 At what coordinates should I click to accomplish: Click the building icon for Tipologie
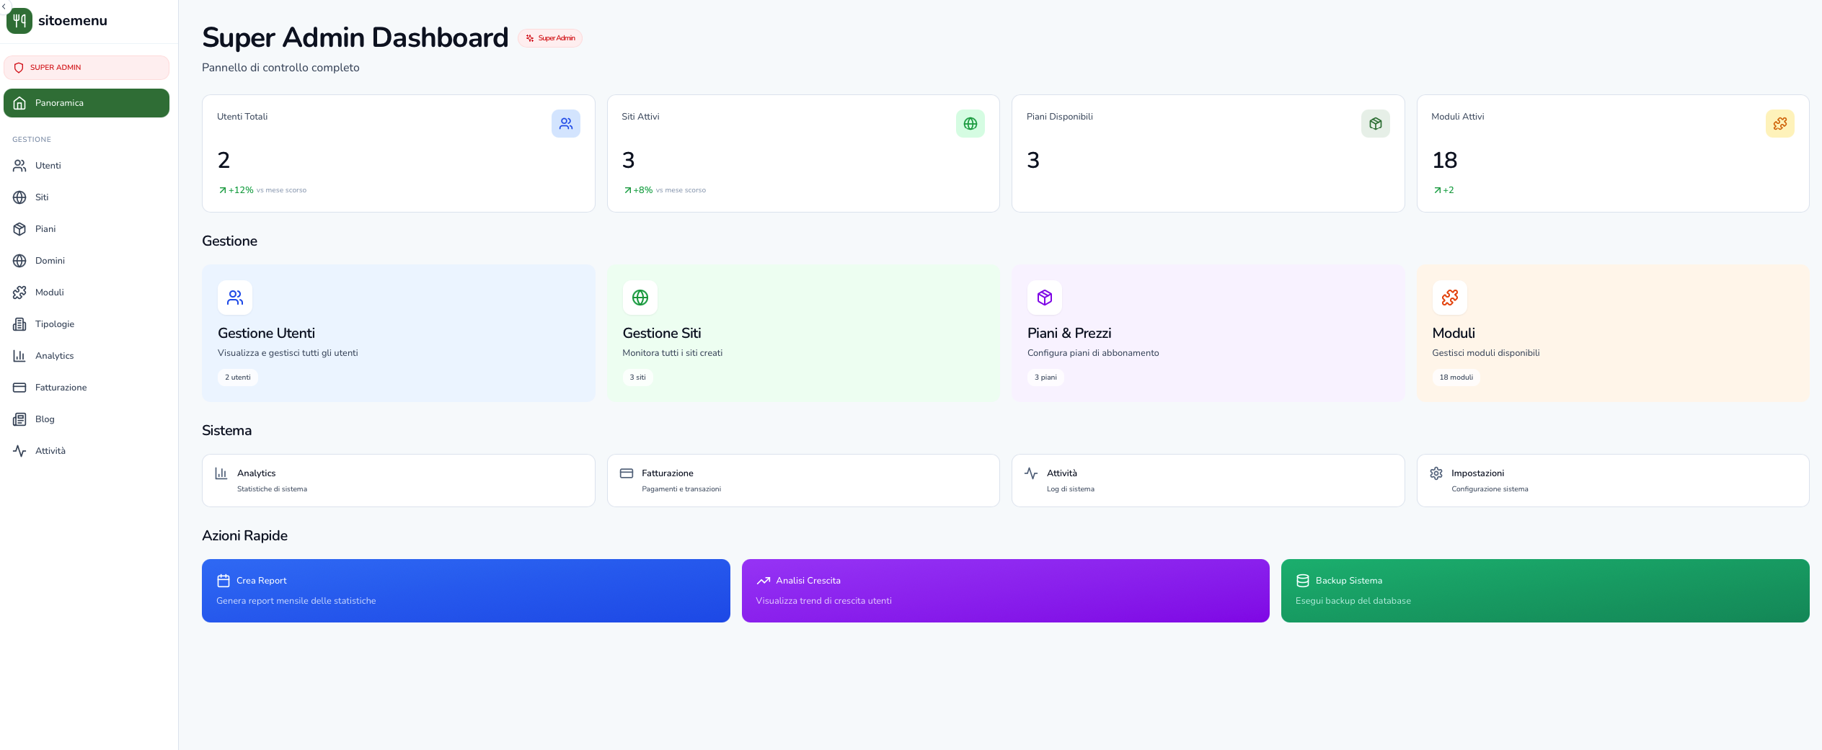[x=19, y=324]
